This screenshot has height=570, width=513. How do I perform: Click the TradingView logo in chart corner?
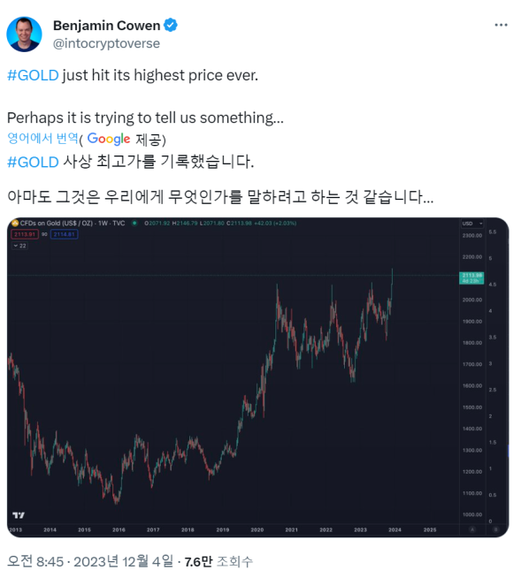click(19, 514)
